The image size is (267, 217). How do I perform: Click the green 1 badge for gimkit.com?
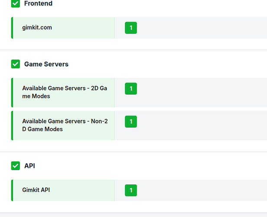(x=130, y=28)
